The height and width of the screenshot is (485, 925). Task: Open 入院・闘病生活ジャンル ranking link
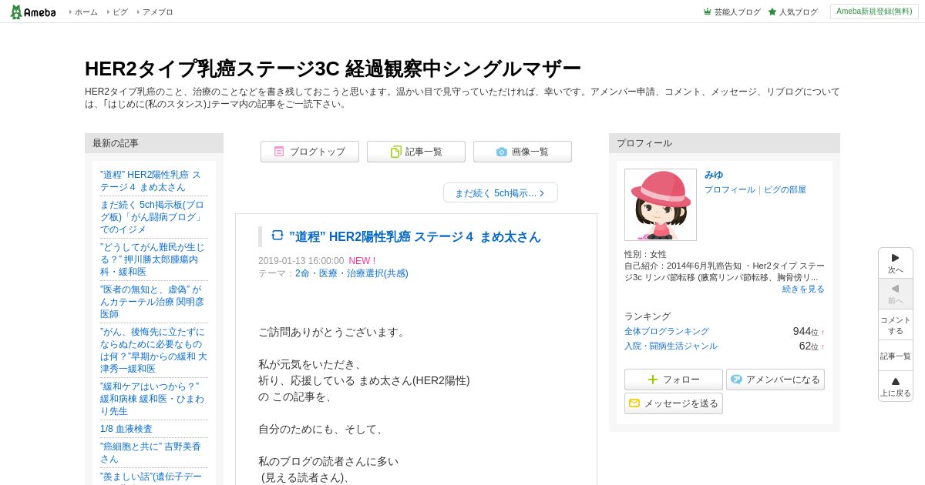pos(671,346)
